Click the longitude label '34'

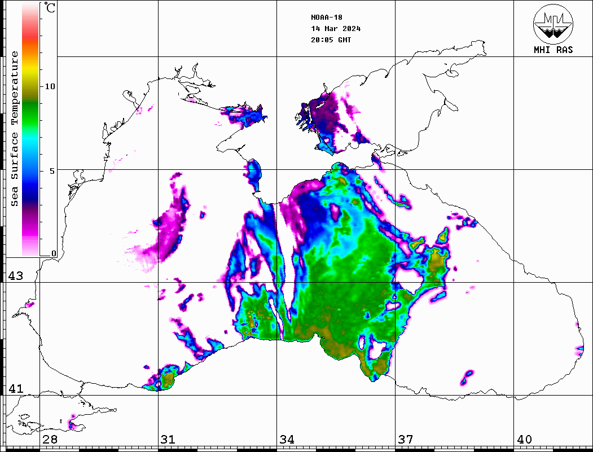coord(287,440)
